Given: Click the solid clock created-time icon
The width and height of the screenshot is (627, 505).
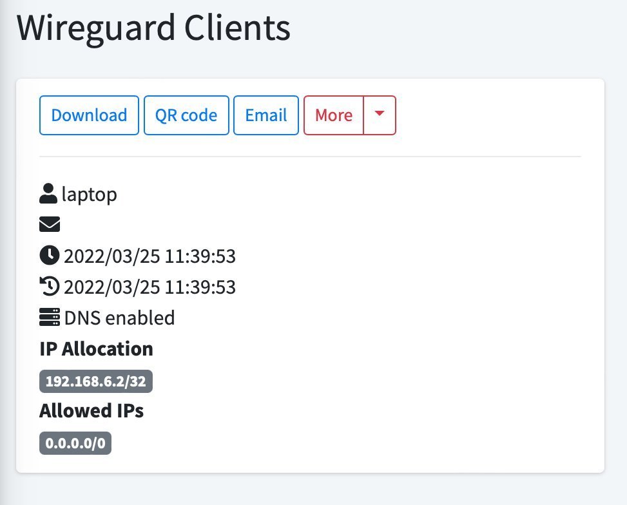Looking at the screenshot, I should (x=49, y=256).
